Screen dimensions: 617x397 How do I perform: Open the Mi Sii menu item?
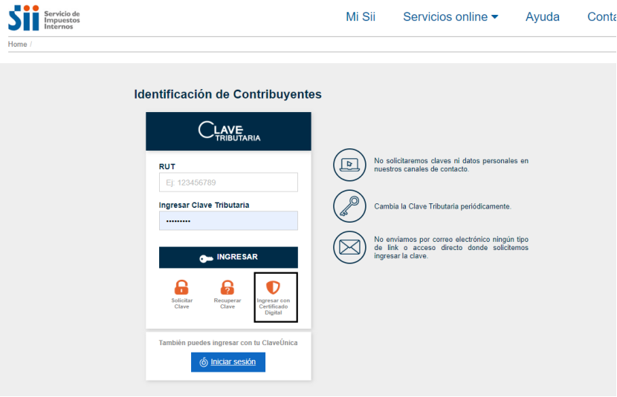(361, 17)
